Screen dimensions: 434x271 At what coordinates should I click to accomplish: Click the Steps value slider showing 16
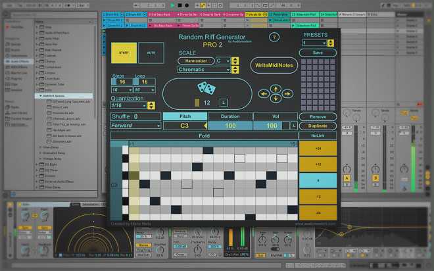122,82
